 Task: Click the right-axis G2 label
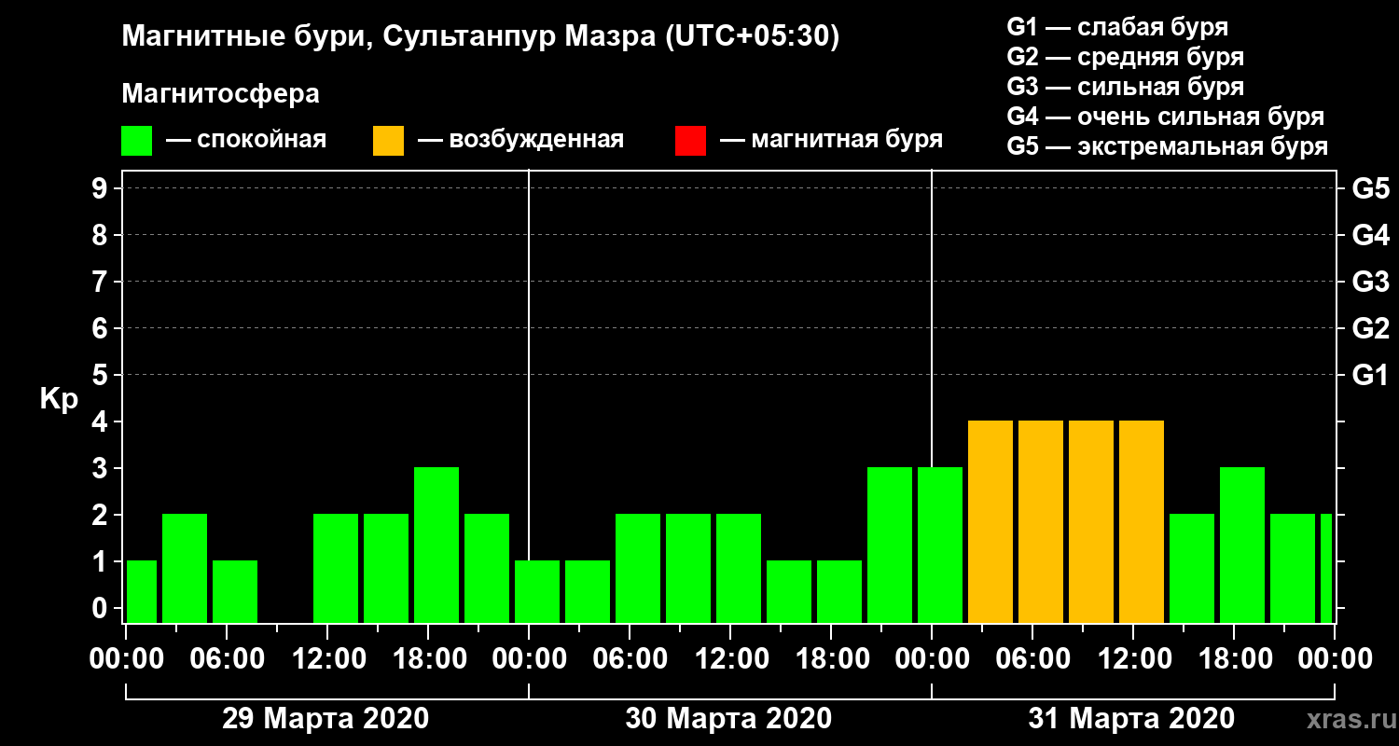coord(1370,328)
